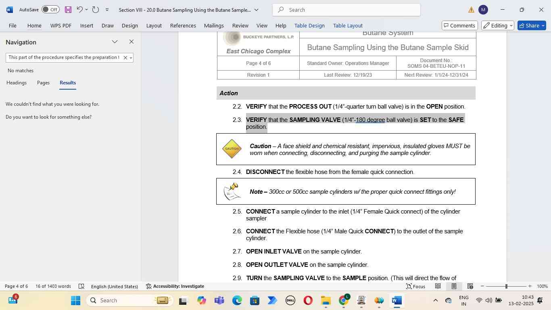Click the 180 degree underlined text
This screenshot has width=551, height=310.
370,120
